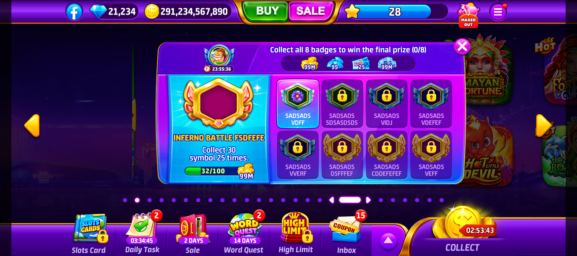Select the locked SADSADS VIDJ badge
This screenshot has width=577, height=256.
[x=386, y=104]
